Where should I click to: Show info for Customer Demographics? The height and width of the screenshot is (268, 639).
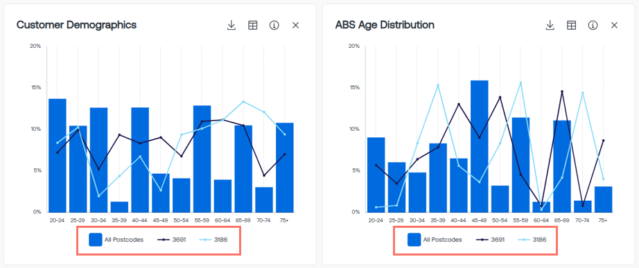[274, 25]
